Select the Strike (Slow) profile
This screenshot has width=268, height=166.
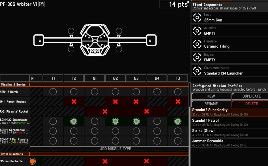click(229, 132)
